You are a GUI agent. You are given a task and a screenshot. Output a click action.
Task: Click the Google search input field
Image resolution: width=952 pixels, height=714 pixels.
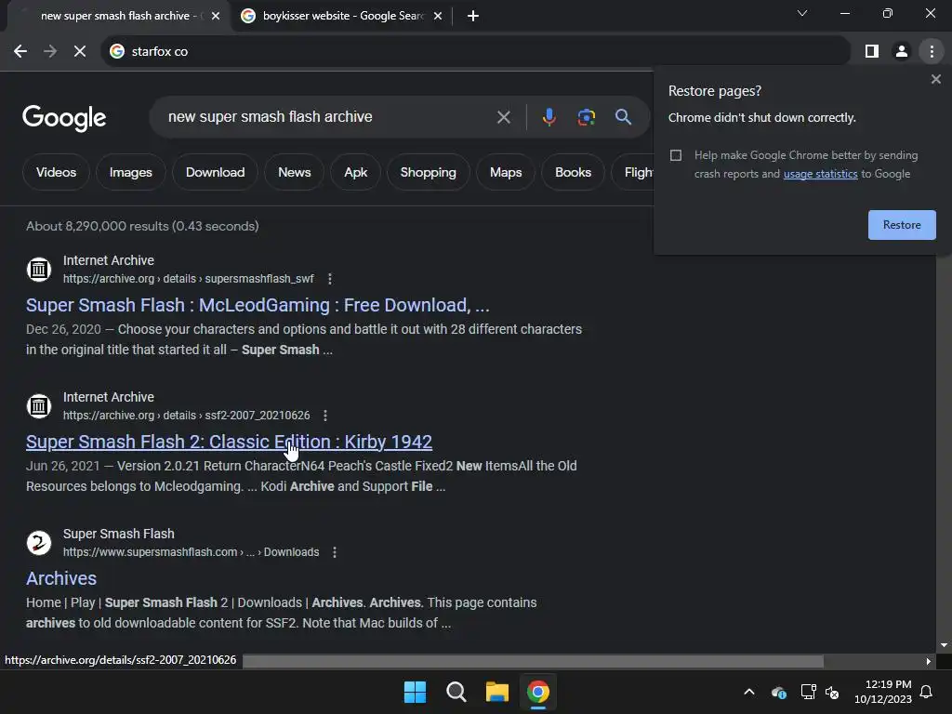(x=328, y=117)
